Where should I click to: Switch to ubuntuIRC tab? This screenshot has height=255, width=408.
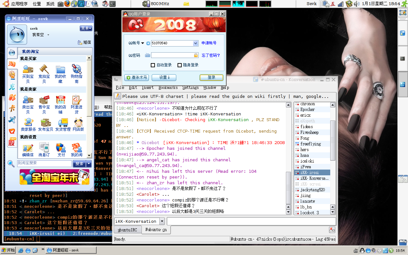pyautogui.click(x=127, y=229)
